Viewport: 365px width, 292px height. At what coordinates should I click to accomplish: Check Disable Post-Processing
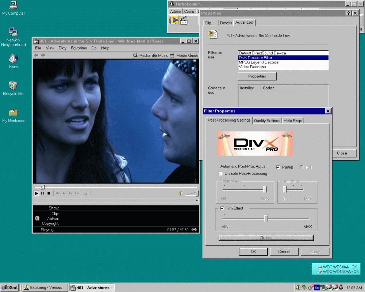click(x=220, y=173)
